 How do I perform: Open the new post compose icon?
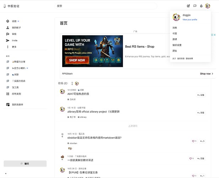point(188,6)
